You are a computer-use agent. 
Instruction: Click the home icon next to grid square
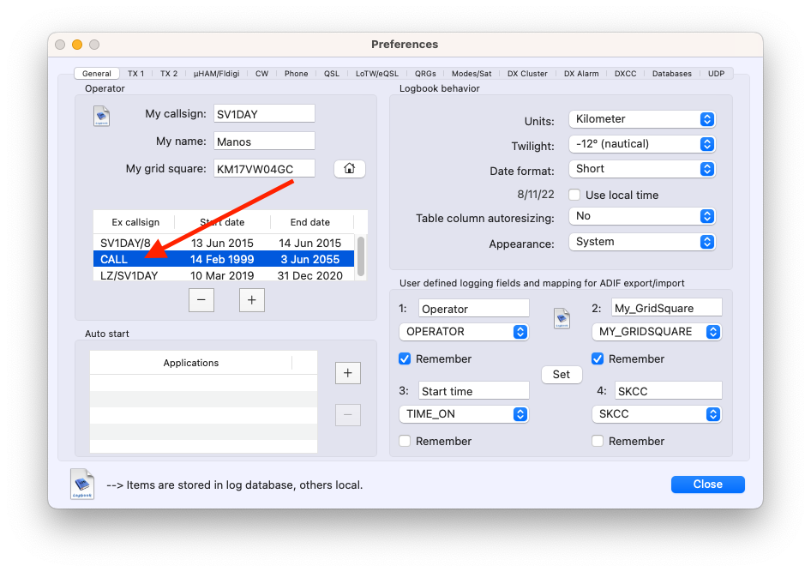coord(350,169)
